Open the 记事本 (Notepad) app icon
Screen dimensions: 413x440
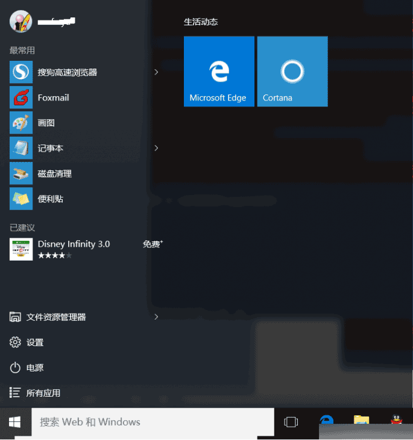click(20, 148)
